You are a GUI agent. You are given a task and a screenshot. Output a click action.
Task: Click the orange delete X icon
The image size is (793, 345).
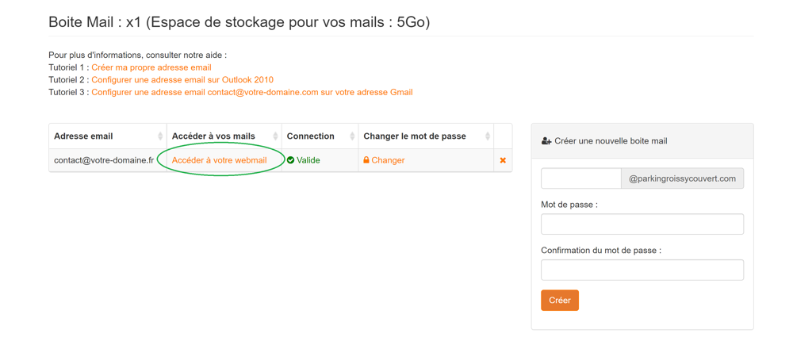click(x=503, y=160)
